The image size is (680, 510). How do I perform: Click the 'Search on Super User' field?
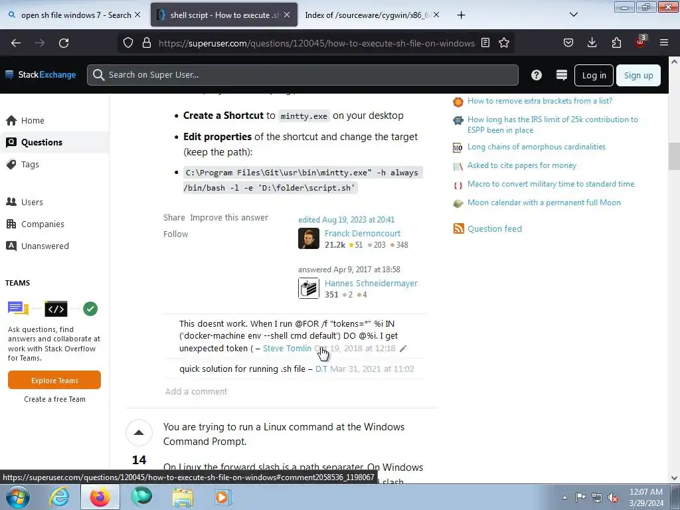tap(303, 75)
